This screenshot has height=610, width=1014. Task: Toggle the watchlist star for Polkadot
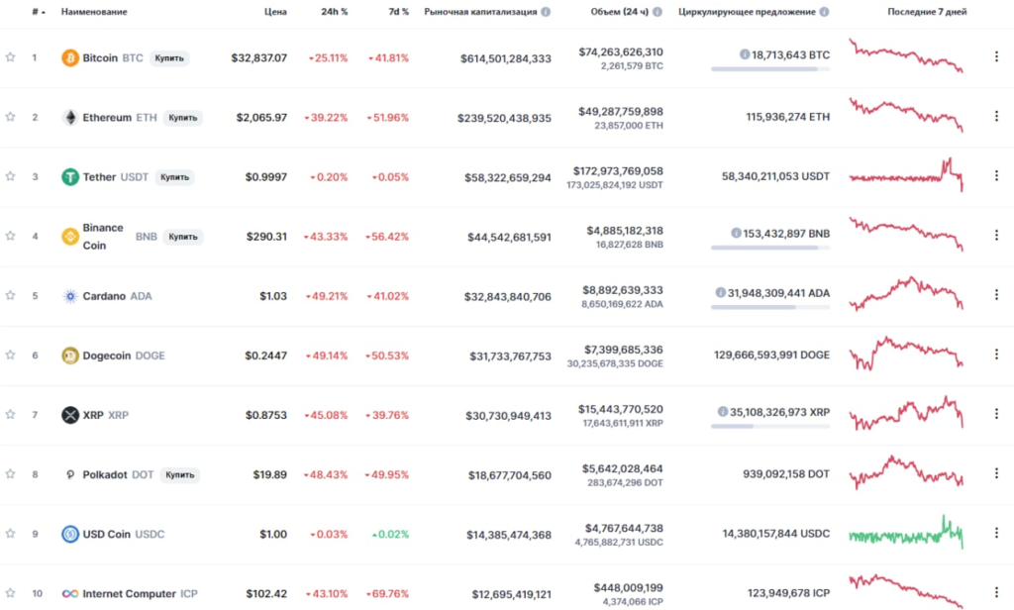pyautogui.click(x=10, y=474)
